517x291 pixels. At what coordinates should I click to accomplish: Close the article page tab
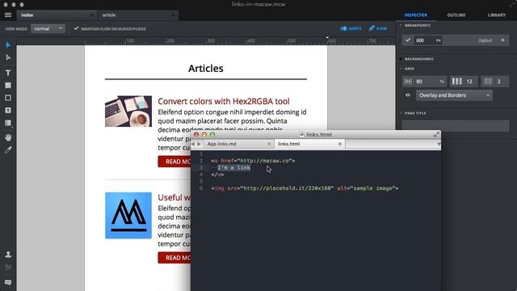point(174,15)
